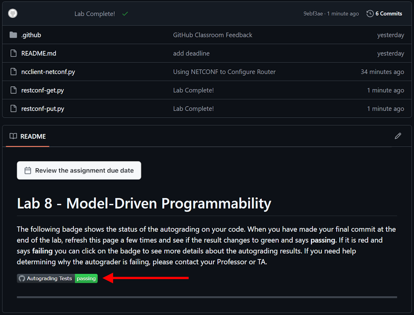The height and width of the screenshot is (315, 414).
Task: Click Review the assignment due date button
Action: [x=79, y=170]
